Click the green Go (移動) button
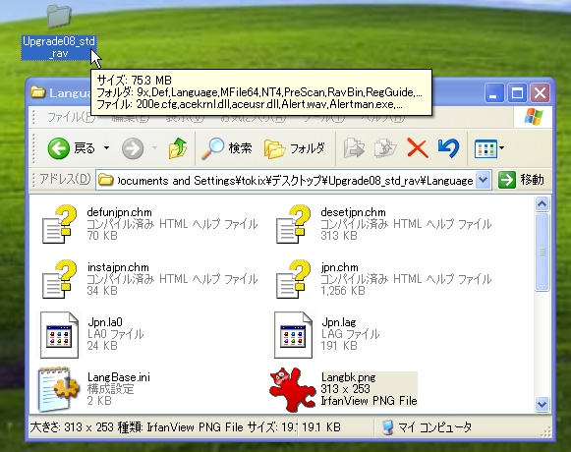The image size is (571, 452). click(521, 180)
